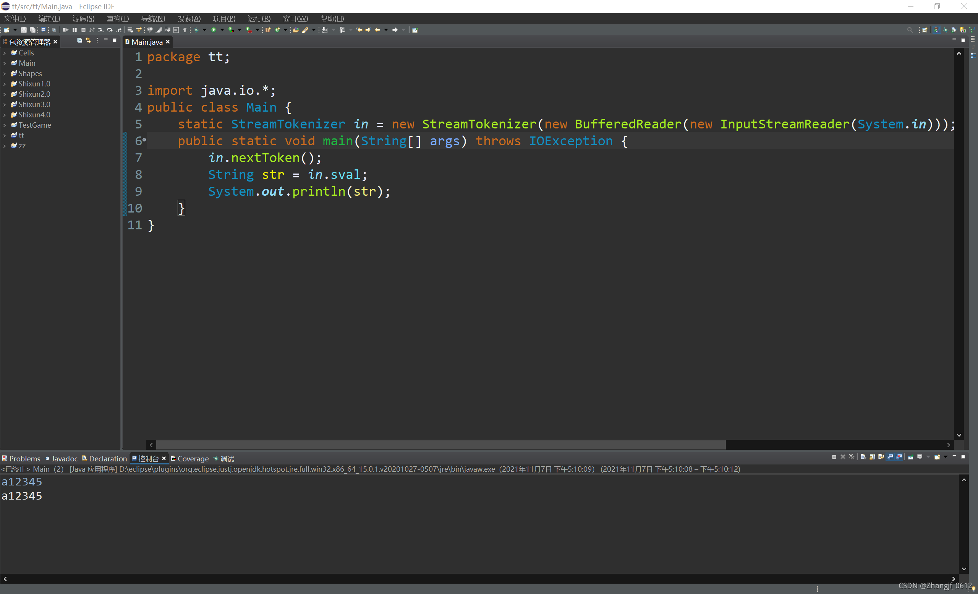This screenshot has height=594, width=978.
Task: Launch Debug mode with the bug icon
Action: pos(196,30)
